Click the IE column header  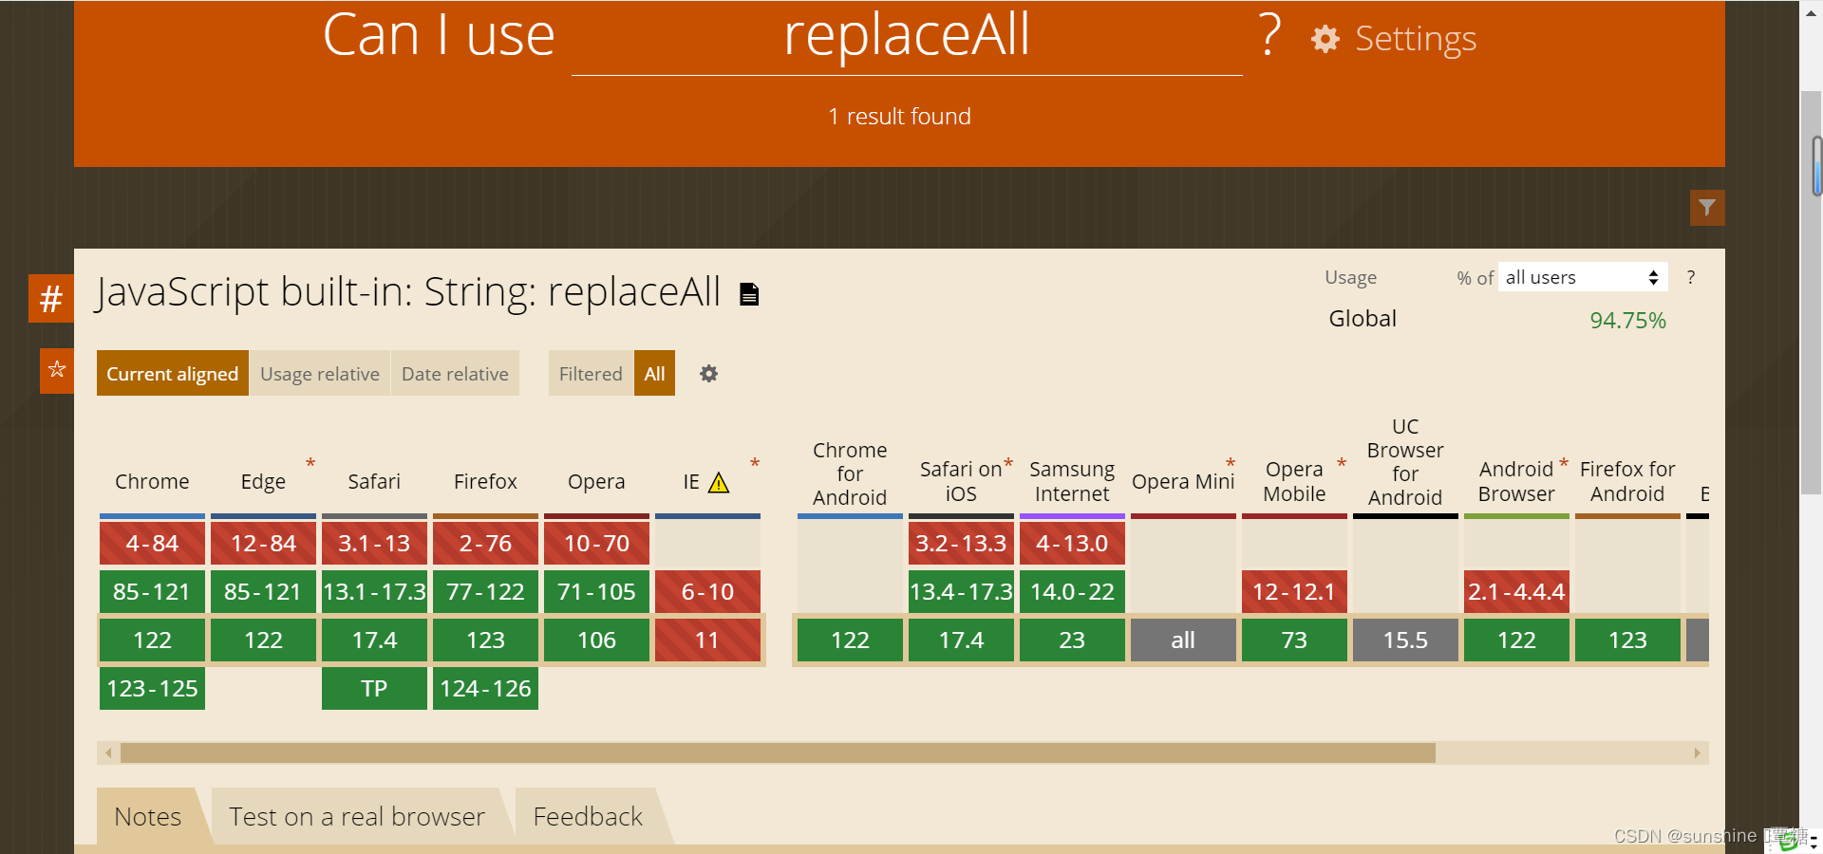point(691,482)
